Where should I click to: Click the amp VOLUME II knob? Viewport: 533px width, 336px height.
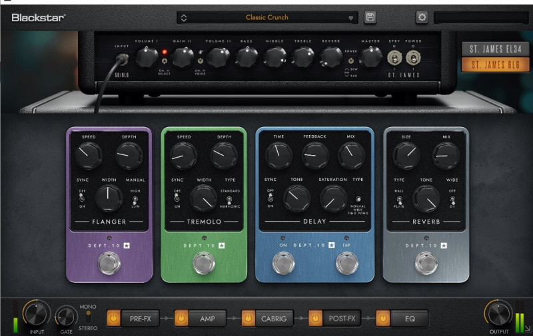tap(219, 57)
